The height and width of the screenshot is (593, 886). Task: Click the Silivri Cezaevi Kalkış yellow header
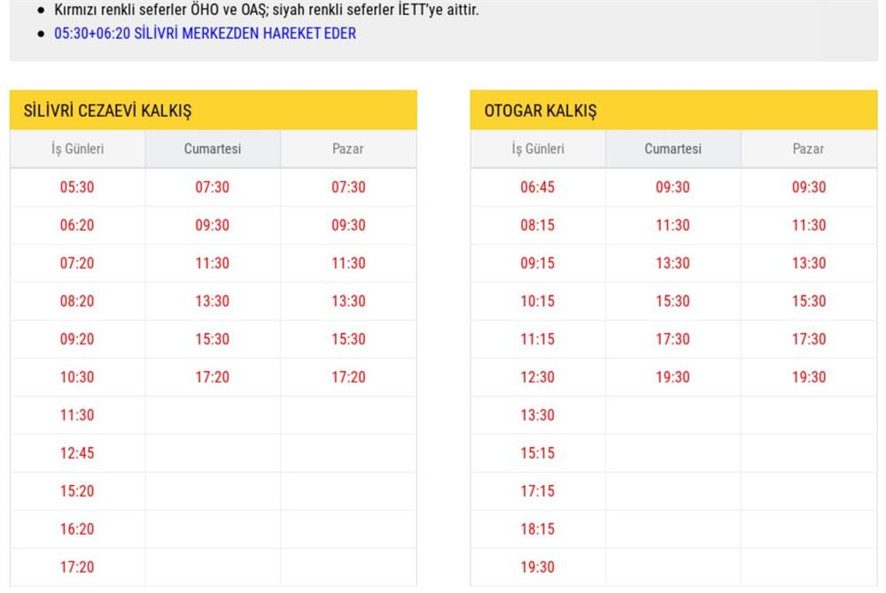pos(108,111)
